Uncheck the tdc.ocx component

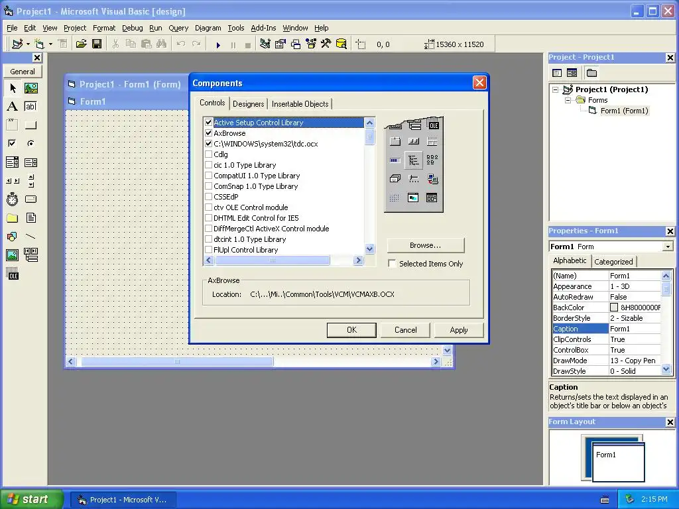[209, 144]
